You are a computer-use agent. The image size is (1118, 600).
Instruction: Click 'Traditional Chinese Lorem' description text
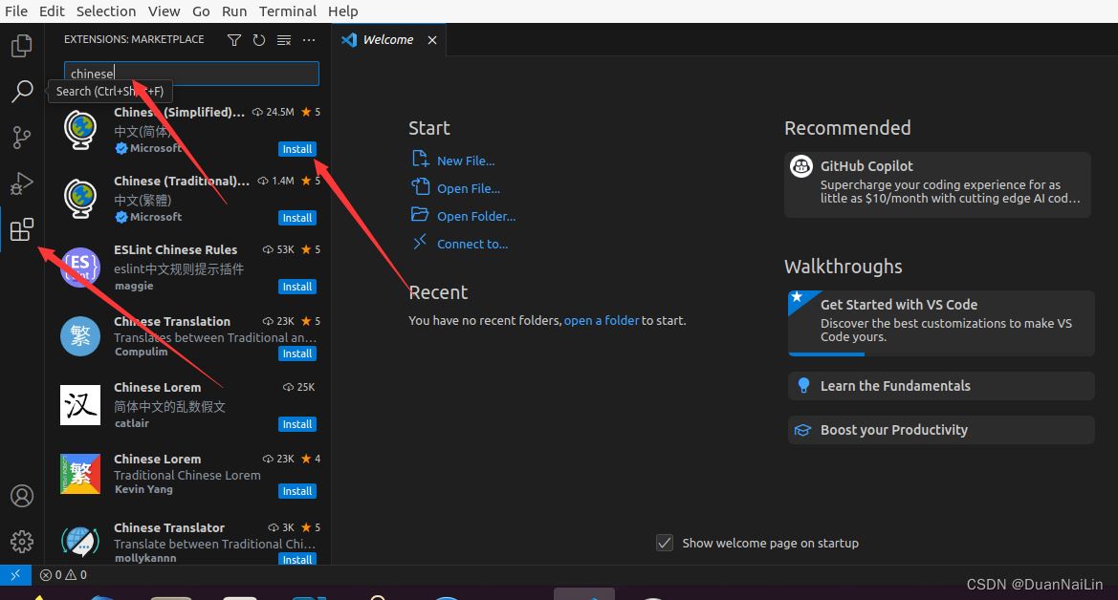click(187, 475)
